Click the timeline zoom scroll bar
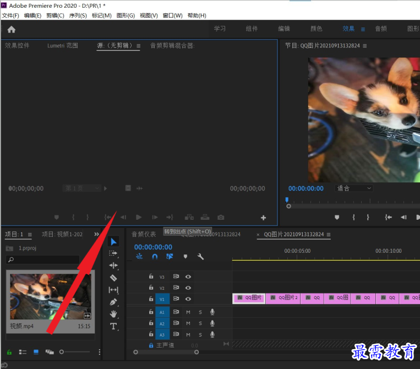 166,352
